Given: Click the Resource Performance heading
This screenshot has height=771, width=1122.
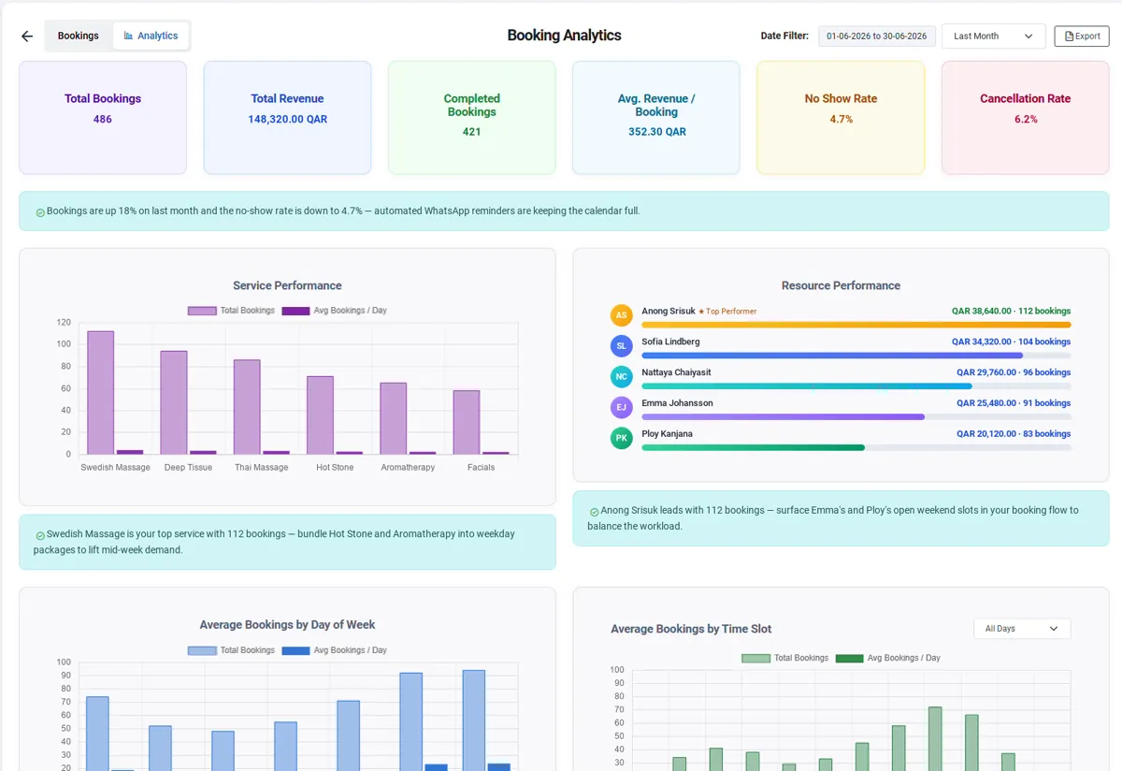Looking at the screenshot, I should point(841,286).
